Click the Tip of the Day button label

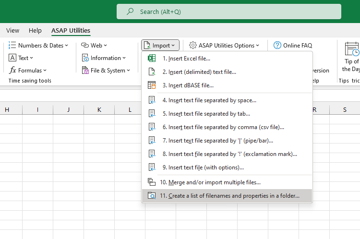click(351, 65)
